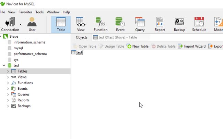Click the Queries node icon
Viewport: 223px width, 139px height.
[x=14, y=94]
